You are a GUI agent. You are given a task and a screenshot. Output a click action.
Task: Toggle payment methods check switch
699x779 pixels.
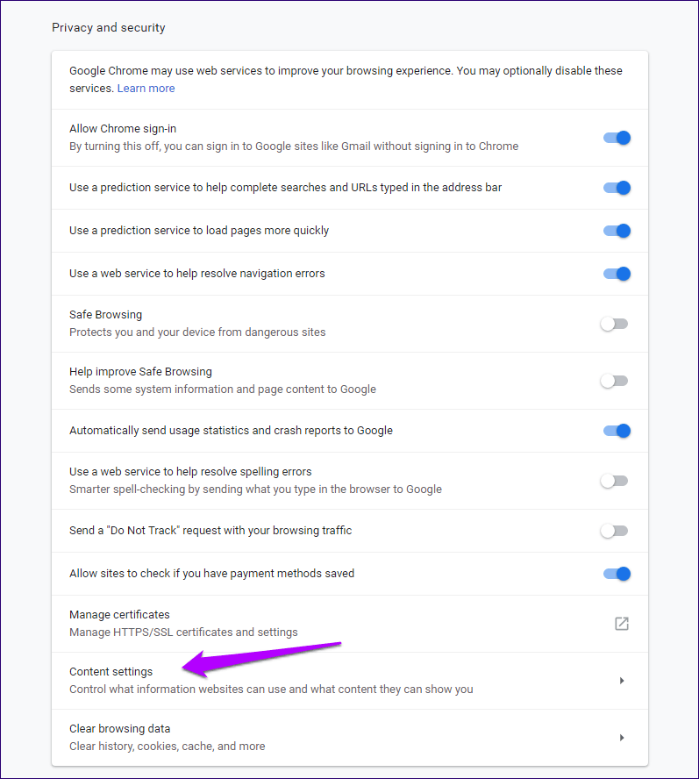[617, 574]
